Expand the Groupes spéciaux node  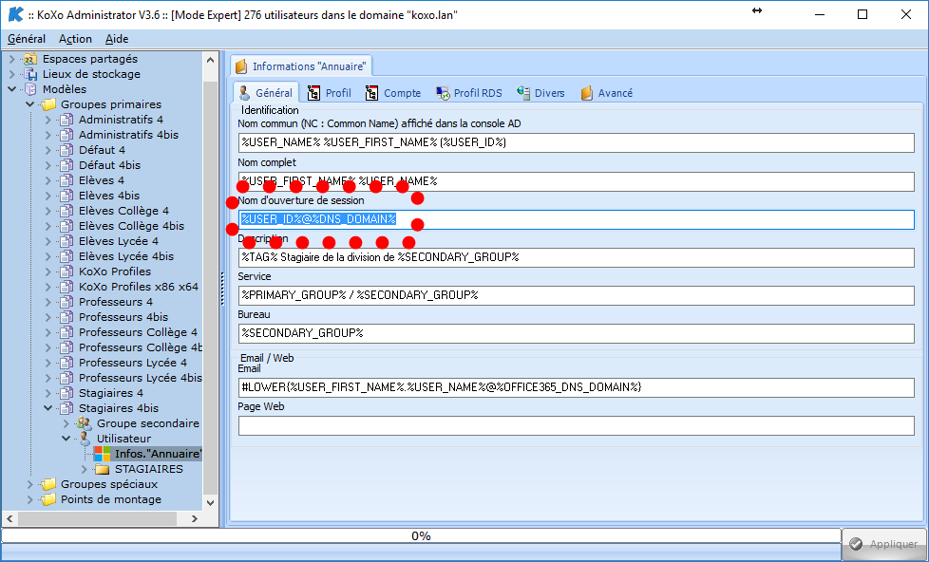pos(29,484)
